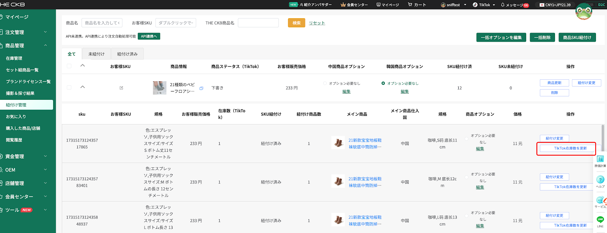Screen dimensions: 607x233
Task: Click the 商品更新 button
Action: (x=554, y=83)
